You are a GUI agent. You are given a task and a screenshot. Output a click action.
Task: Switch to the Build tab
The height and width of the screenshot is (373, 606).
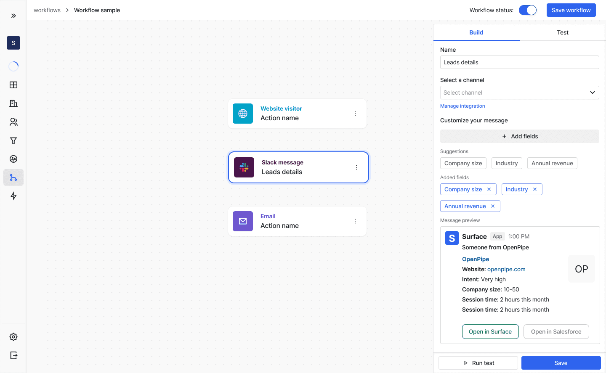(476, 32)
